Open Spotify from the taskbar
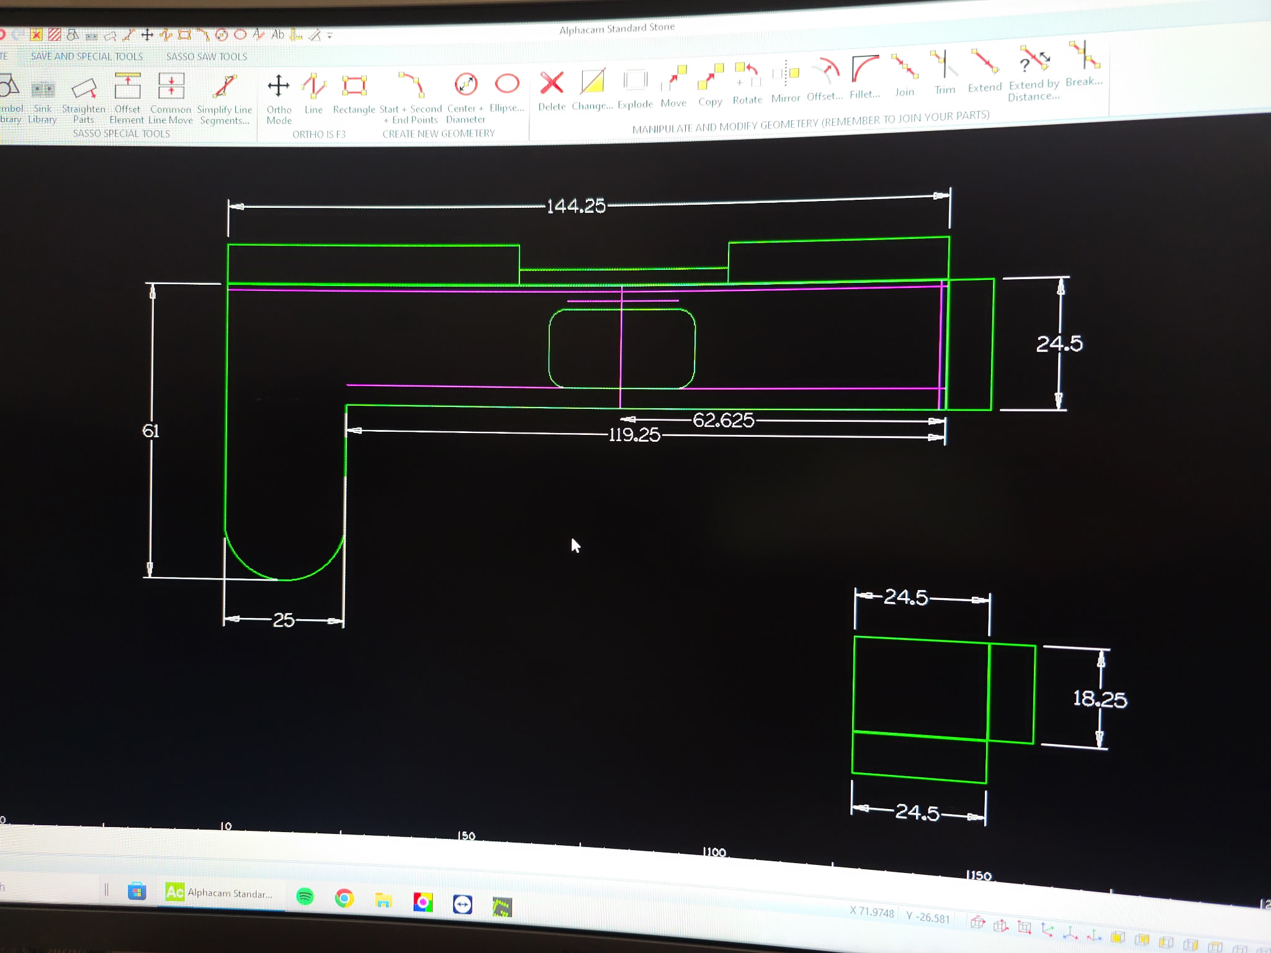This screenshot has width=1271, height=953. [305, 897]
